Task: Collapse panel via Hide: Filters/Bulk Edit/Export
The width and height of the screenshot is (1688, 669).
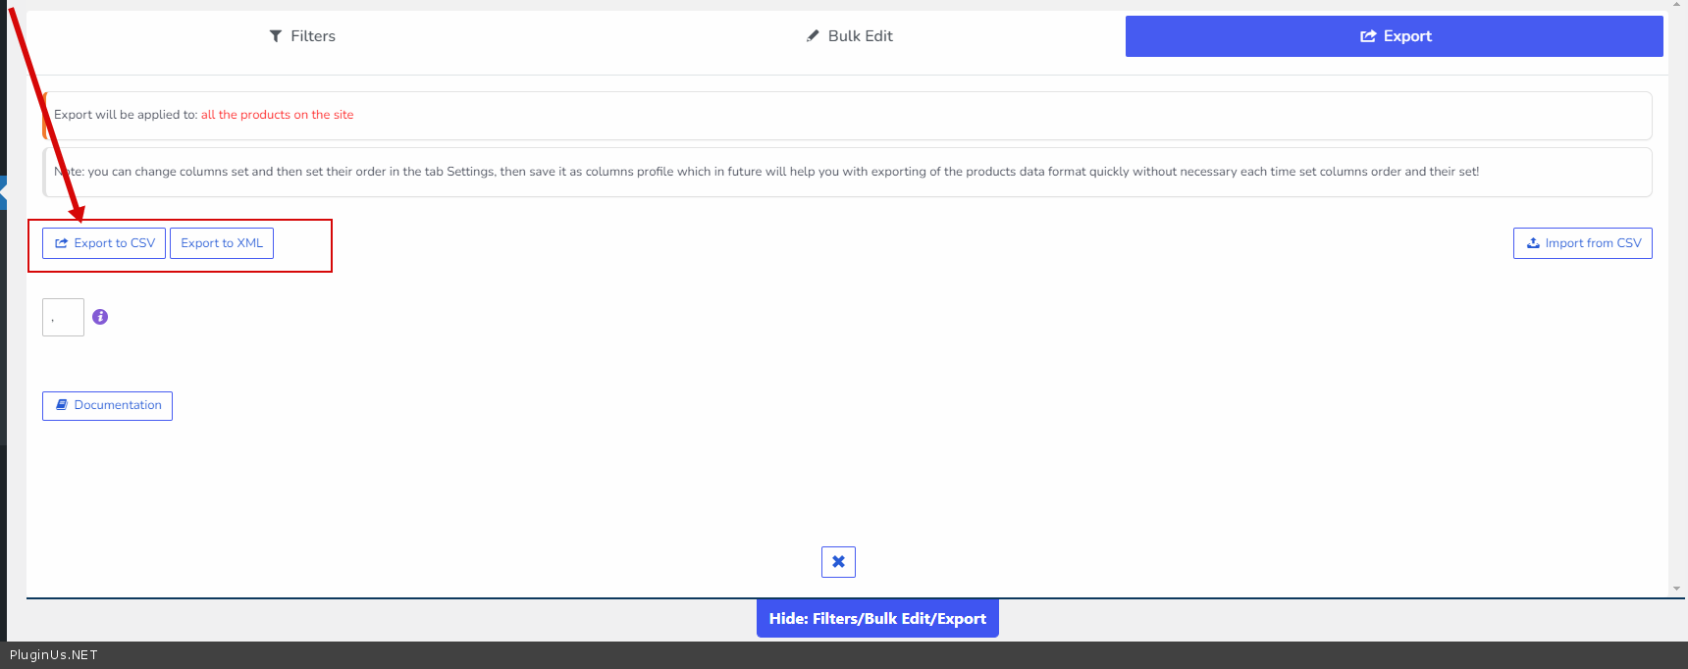Action: click(x=877, y=619)
